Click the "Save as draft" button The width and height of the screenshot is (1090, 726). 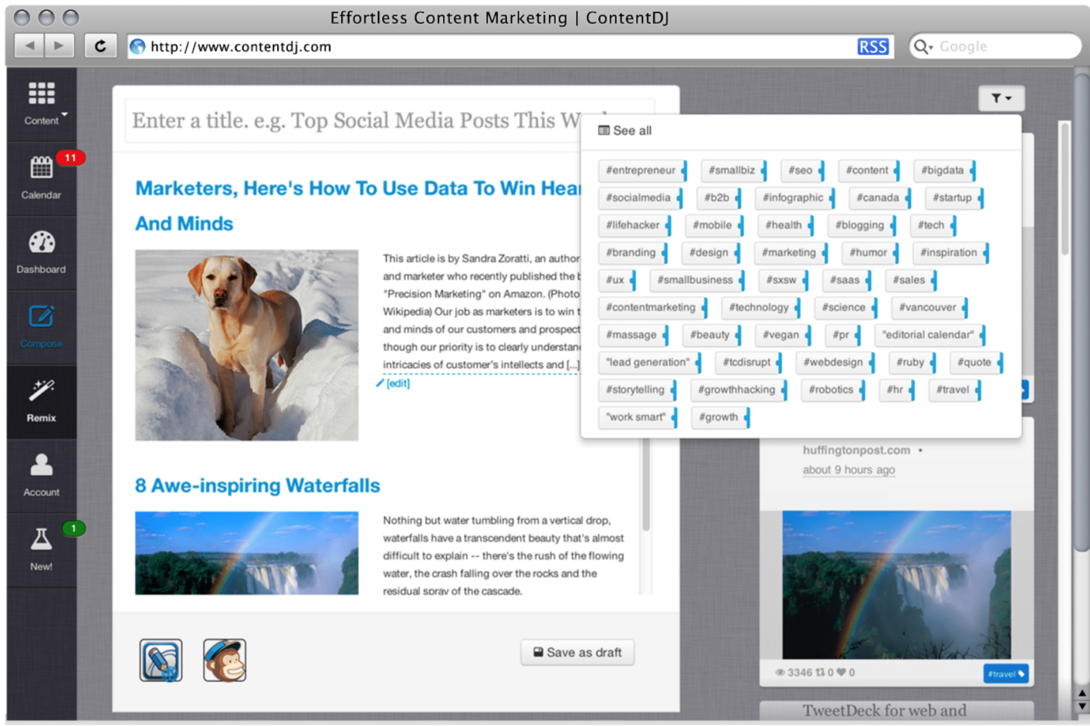(x=576, y=652)
